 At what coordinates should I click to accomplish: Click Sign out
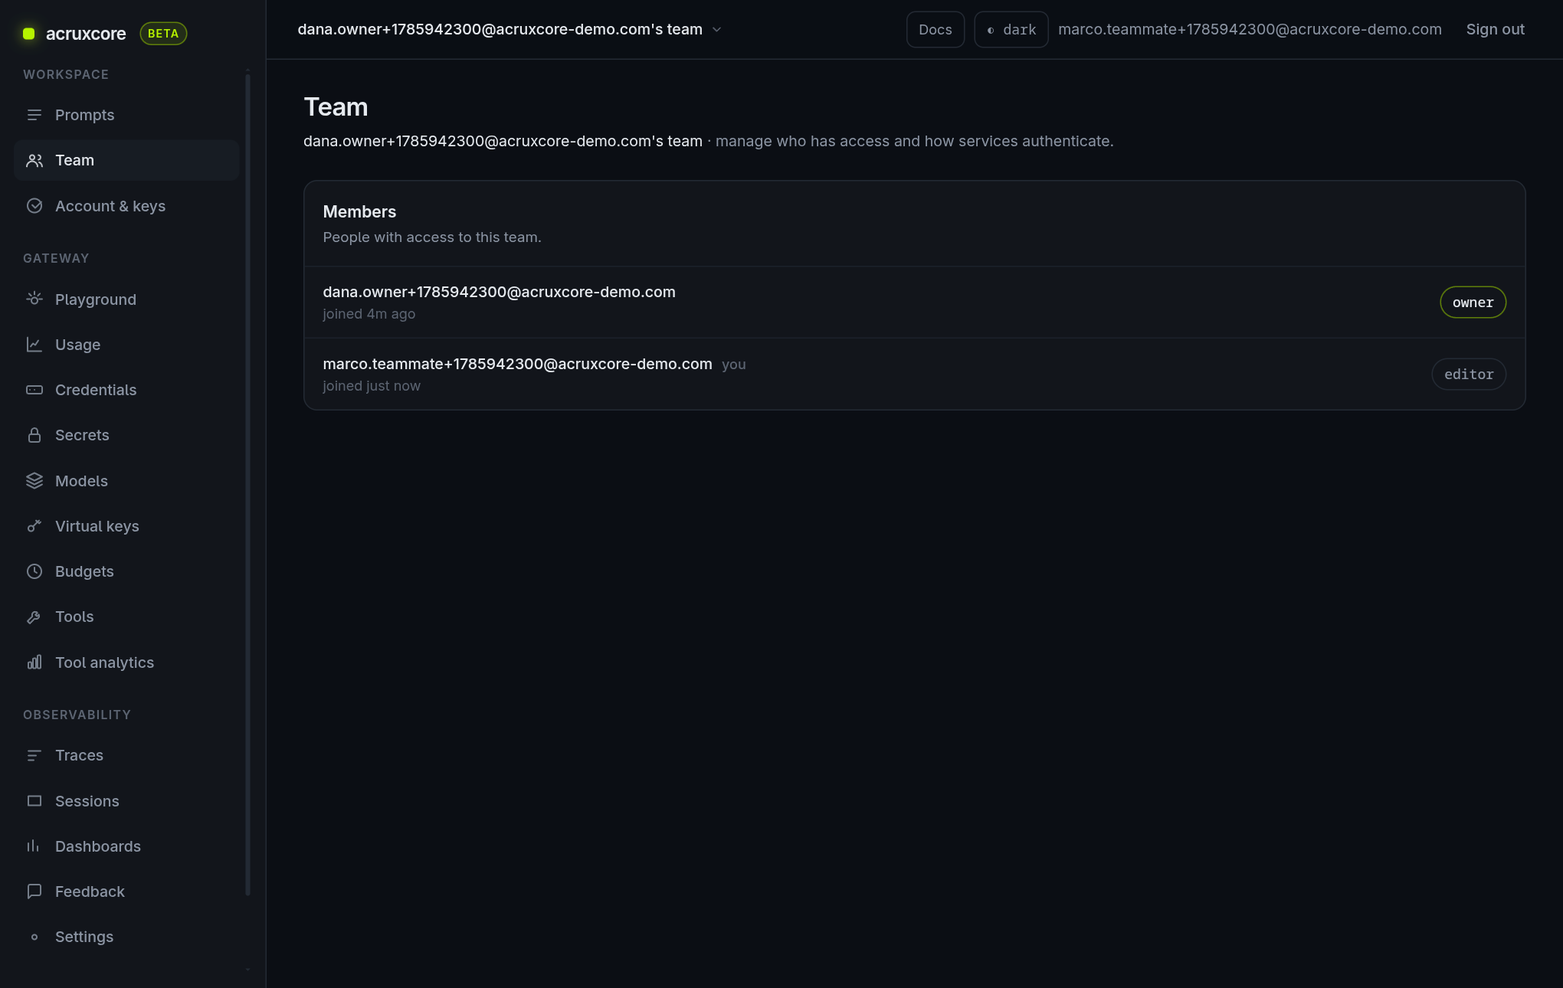pyautogui.click(x=1495, y=30)
